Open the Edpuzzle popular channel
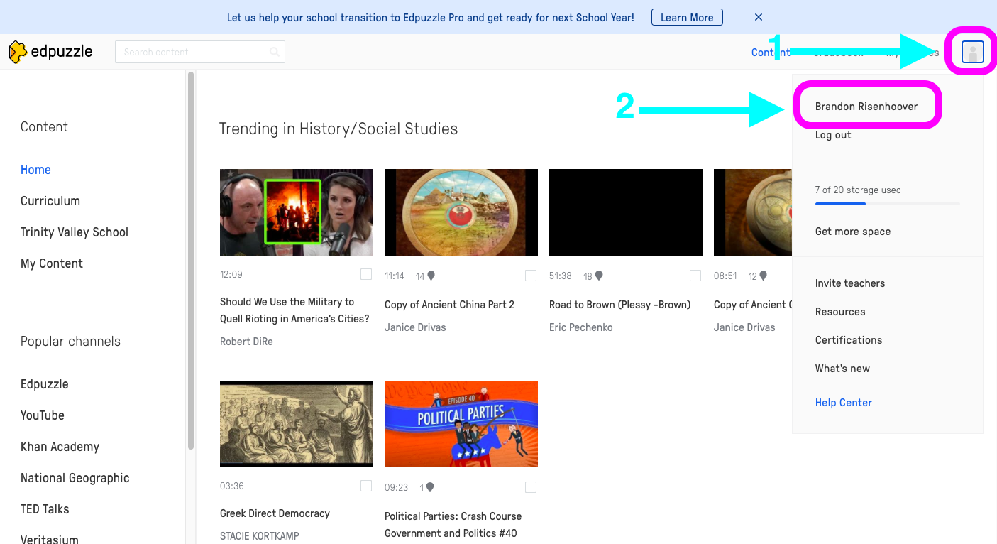Viewport: 997px width, 544px height. pyautogui.click(x=45, y=384)
